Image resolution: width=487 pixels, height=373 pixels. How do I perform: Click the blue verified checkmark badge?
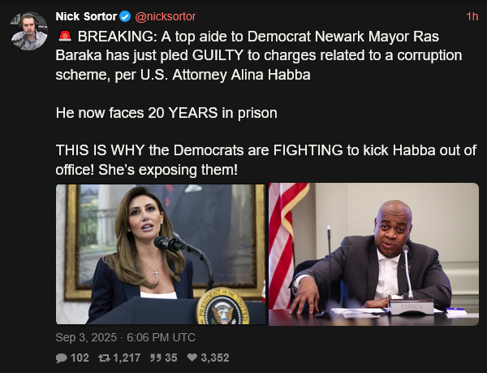125,16
